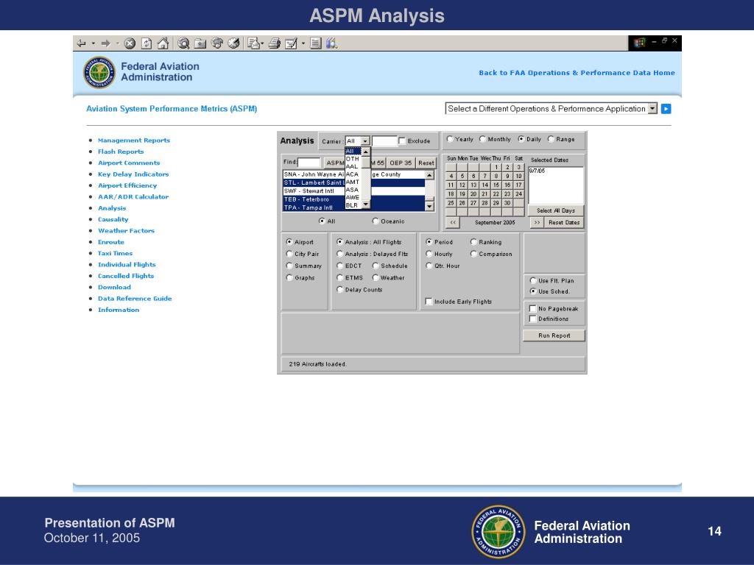Open the Search toolbar icon
Viewport: 754px width, 565px height.
tap(183, 43)
